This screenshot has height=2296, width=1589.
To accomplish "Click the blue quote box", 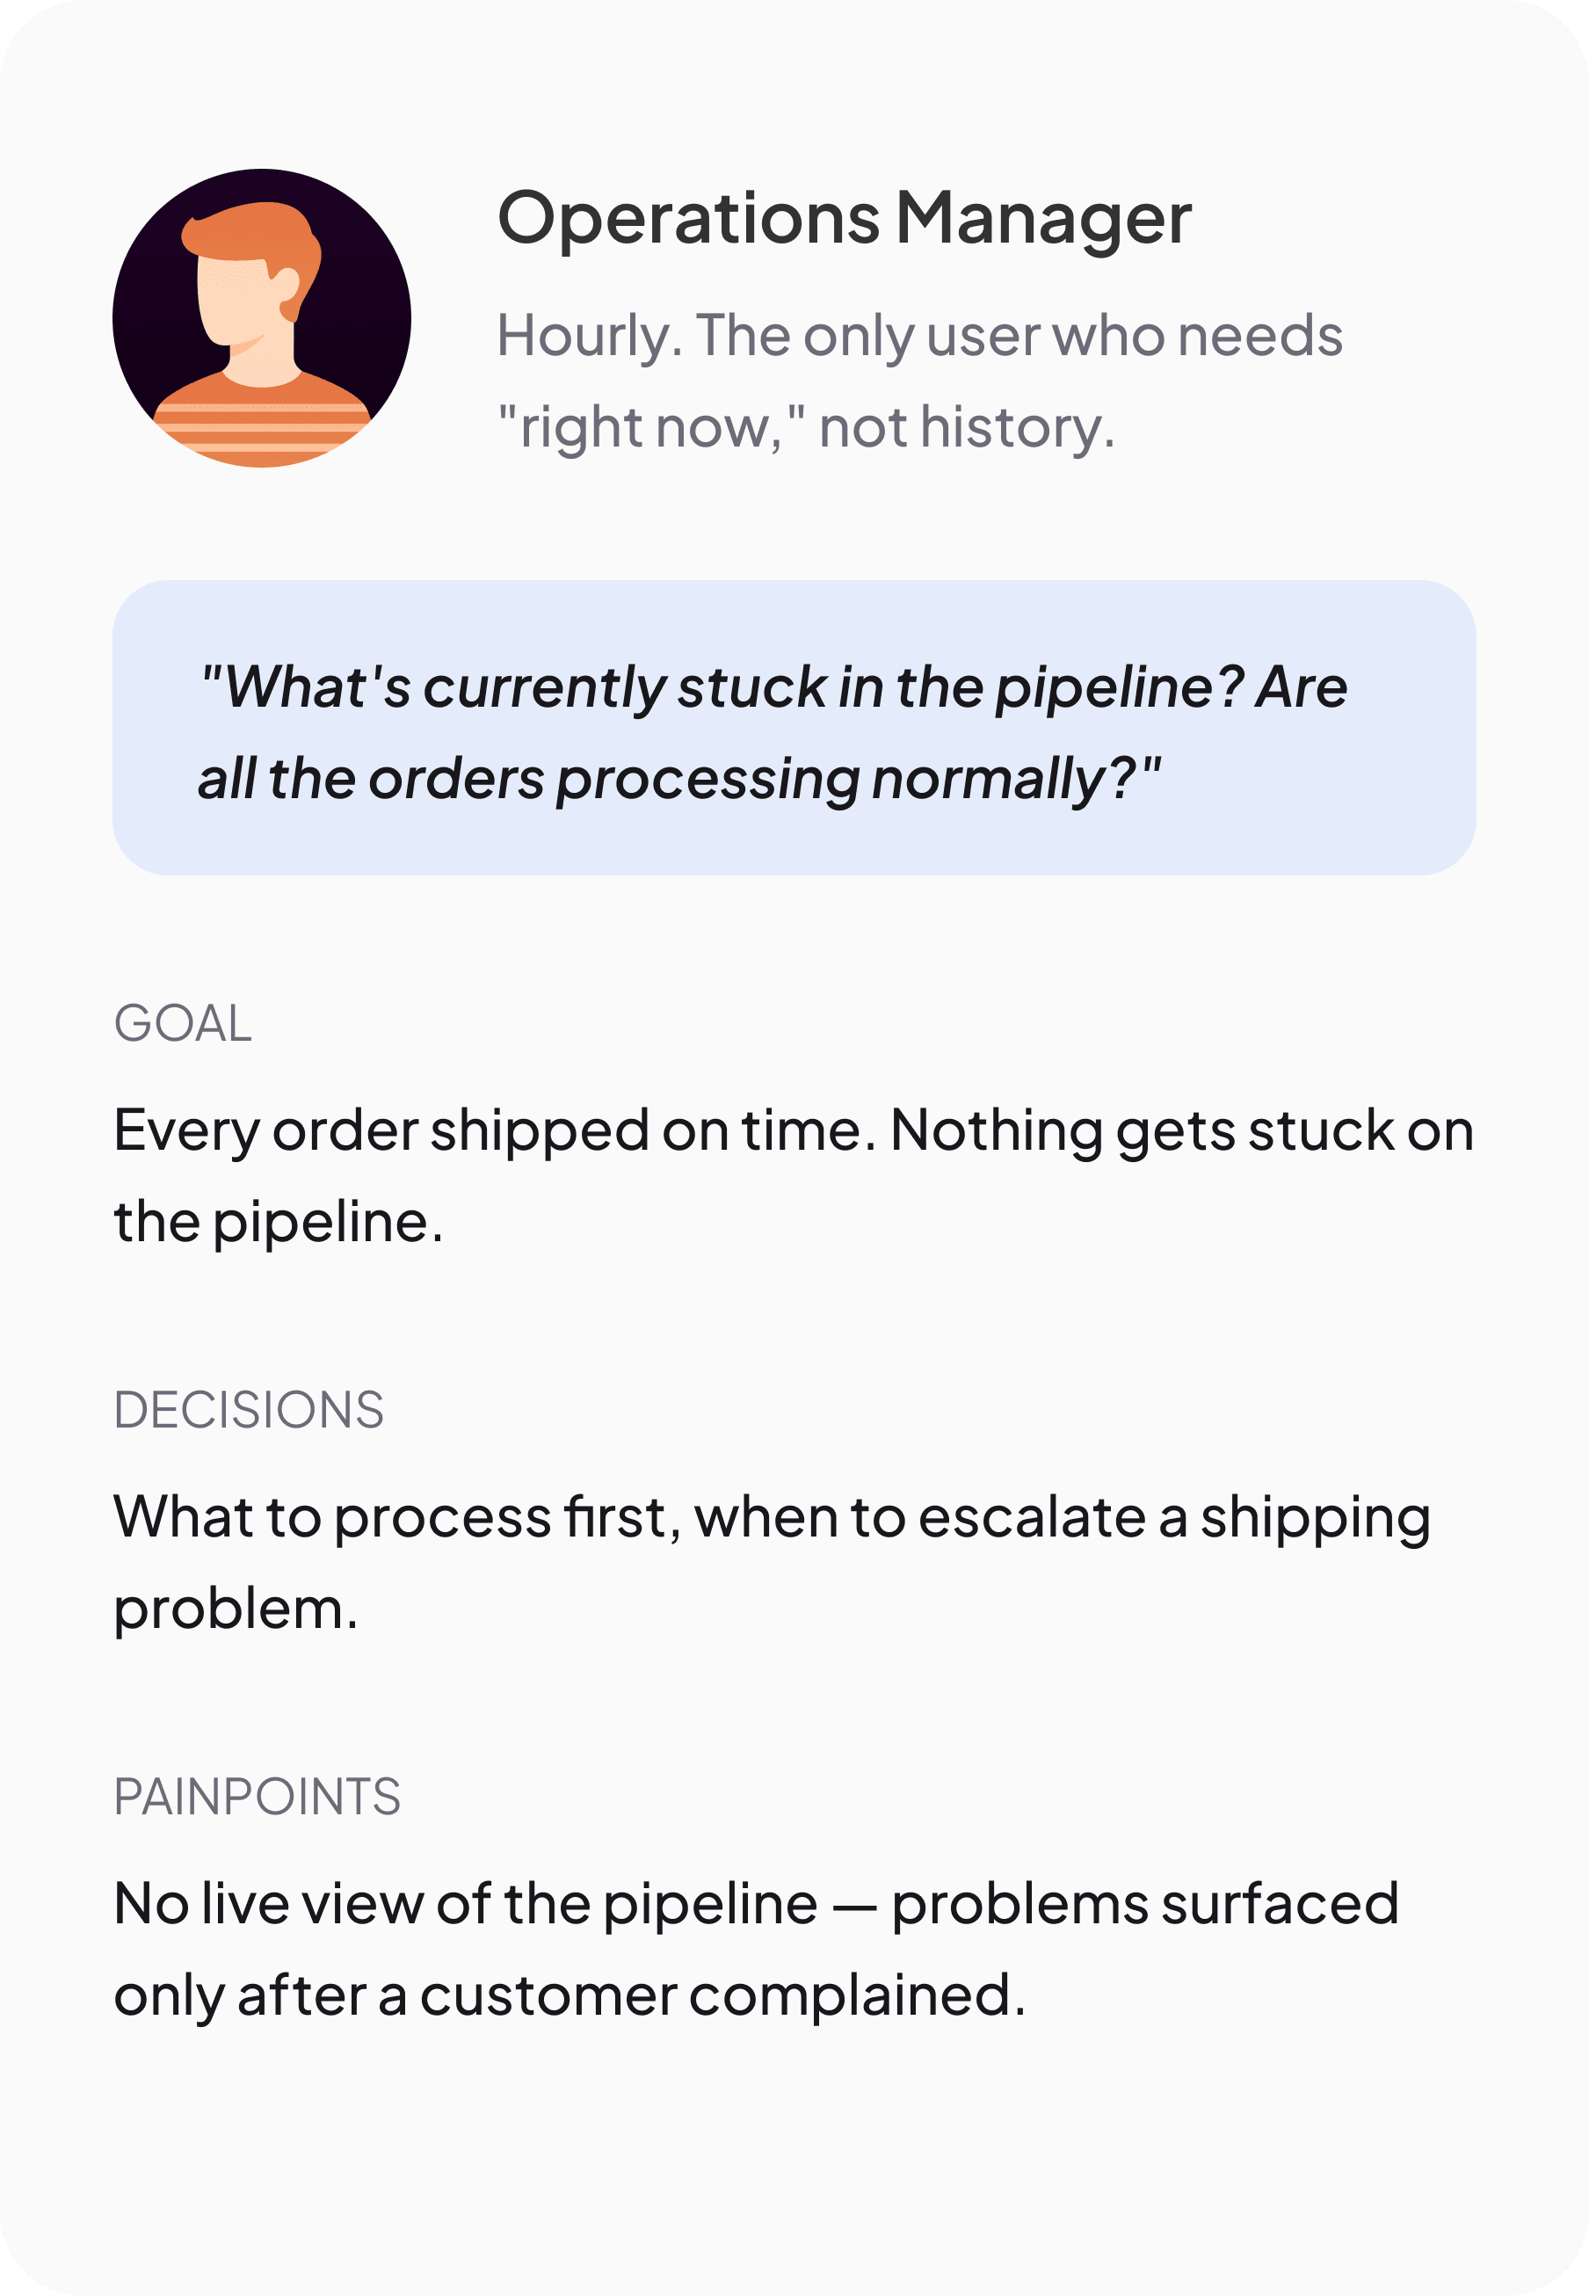I will [794, 728].
